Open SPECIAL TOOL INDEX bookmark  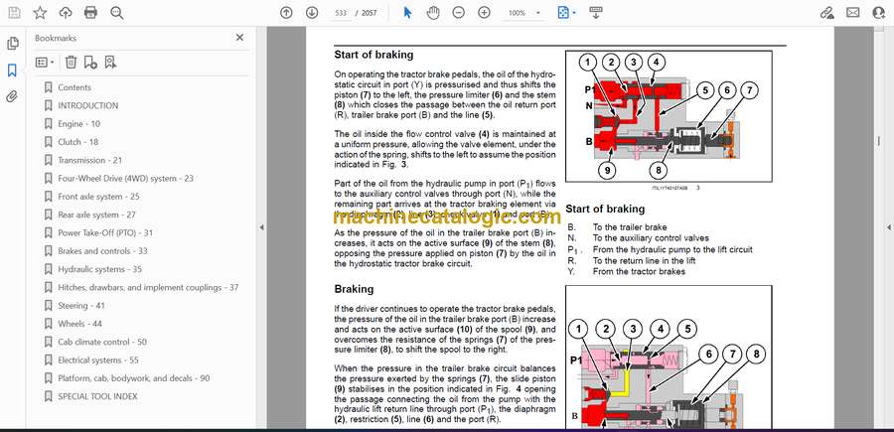point(97,396)
